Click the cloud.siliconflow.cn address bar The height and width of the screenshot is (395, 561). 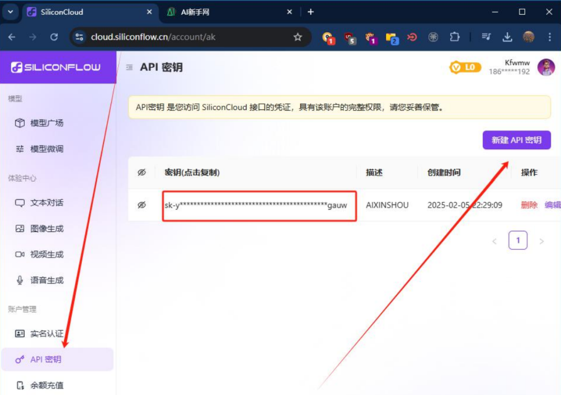click(190, 37)
